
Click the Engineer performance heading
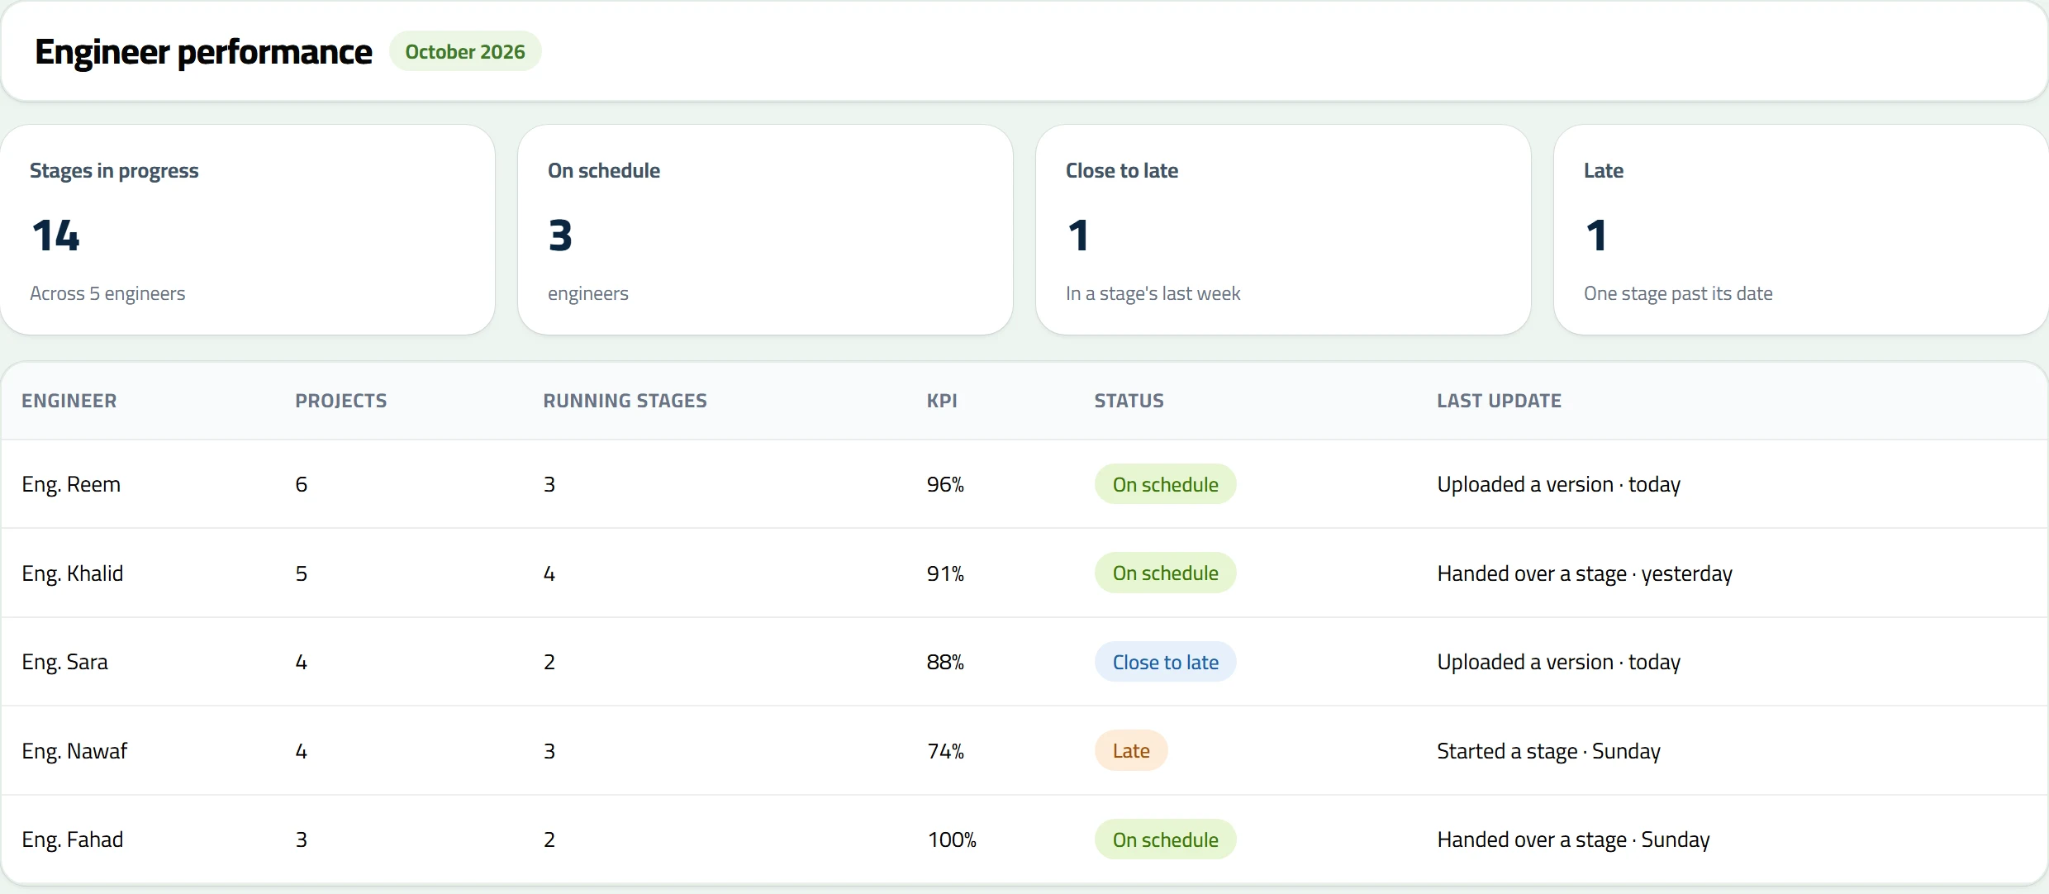(203, 51)
